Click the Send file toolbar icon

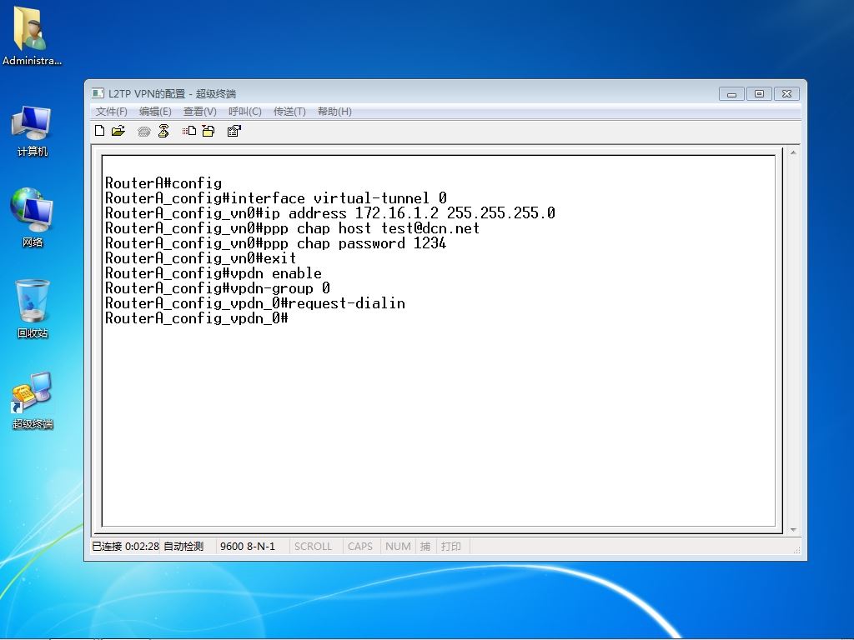pyautogui.click(x=189, y=131)
